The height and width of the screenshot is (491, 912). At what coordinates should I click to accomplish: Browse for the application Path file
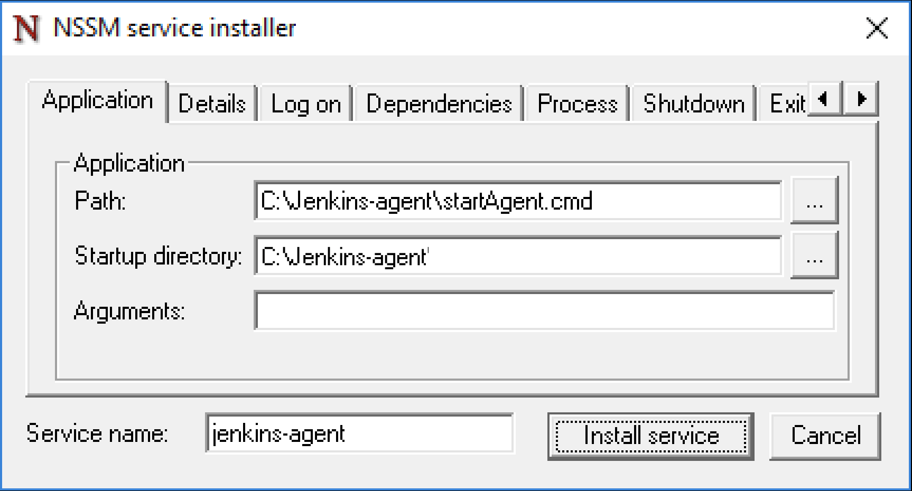814,201
